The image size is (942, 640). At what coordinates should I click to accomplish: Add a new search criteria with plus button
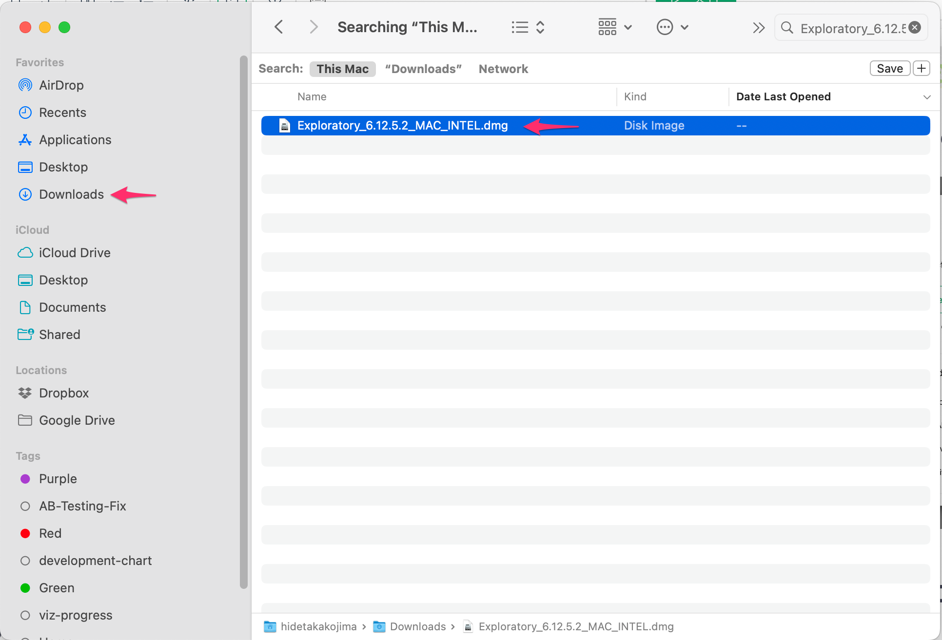pos(922,68)
